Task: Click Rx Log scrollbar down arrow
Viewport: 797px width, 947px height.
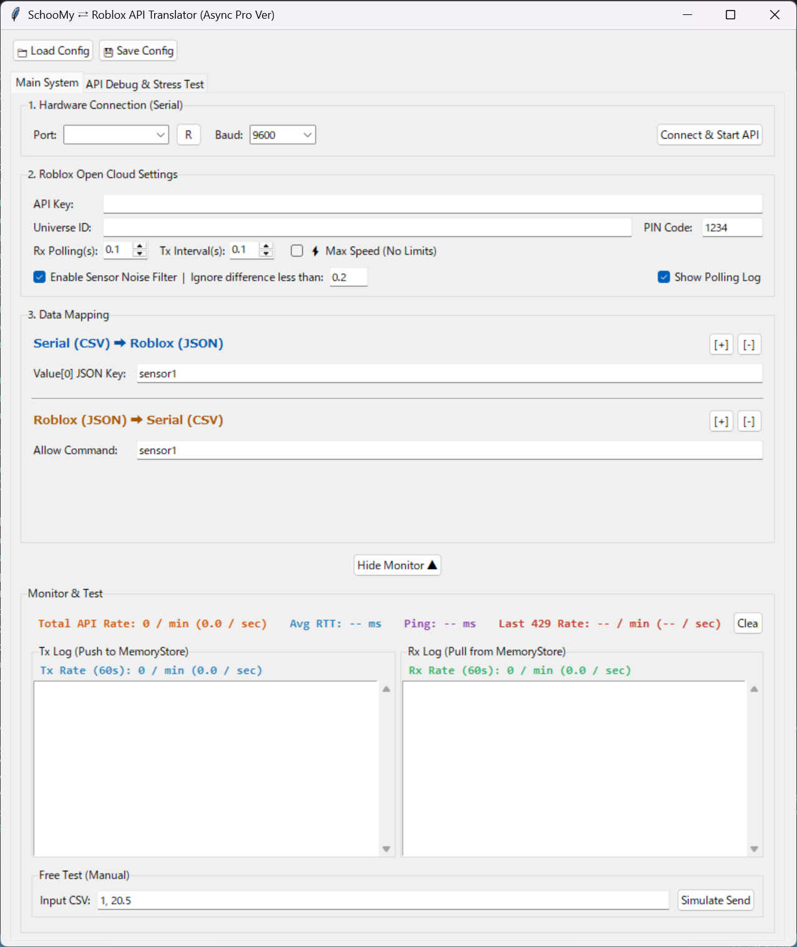Action: [754, 849]
